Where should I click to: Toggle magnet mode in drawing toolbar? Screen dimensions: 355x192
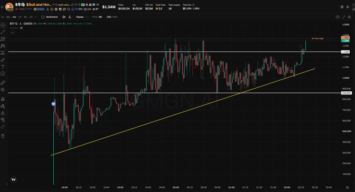(3, 99)
